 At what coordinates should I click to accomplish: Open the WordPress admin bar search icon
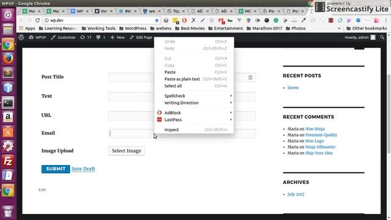(382, 37)
